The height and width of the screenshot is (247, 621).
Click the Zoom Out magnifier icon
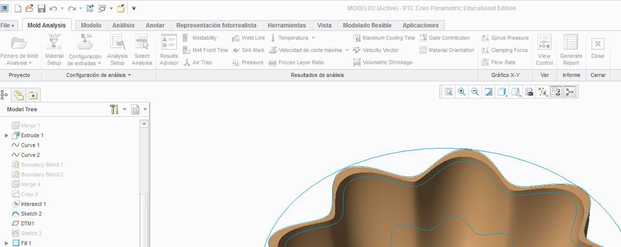coord(475,92)
